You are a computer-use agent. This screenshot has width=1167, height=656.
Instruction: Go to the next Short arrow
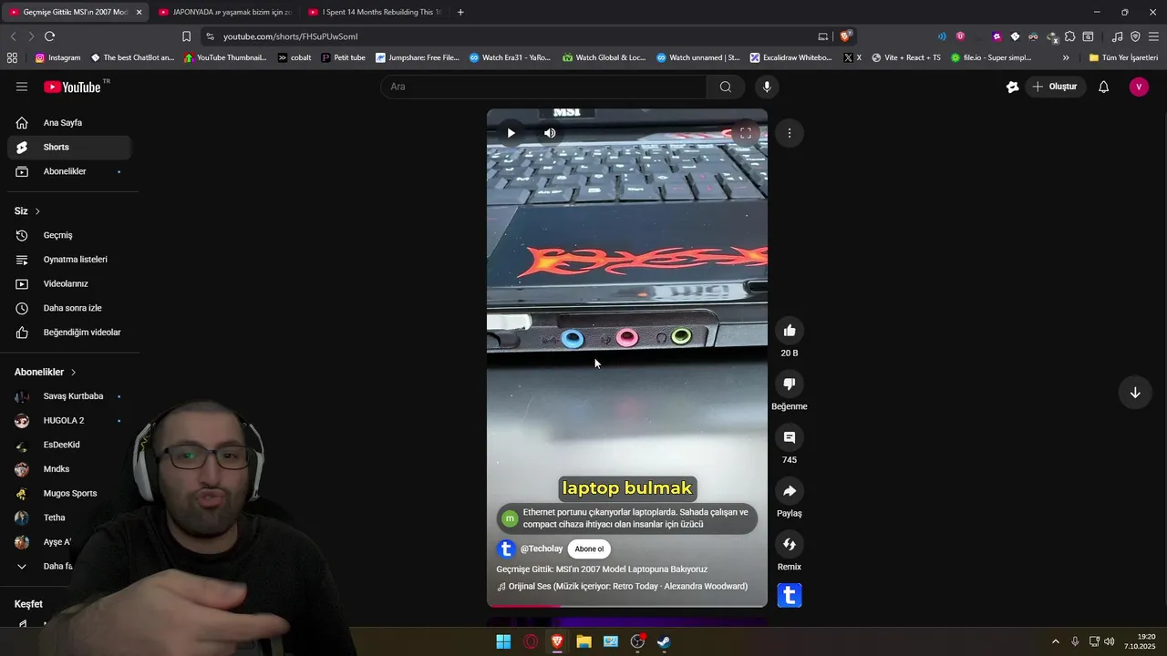1135,393
